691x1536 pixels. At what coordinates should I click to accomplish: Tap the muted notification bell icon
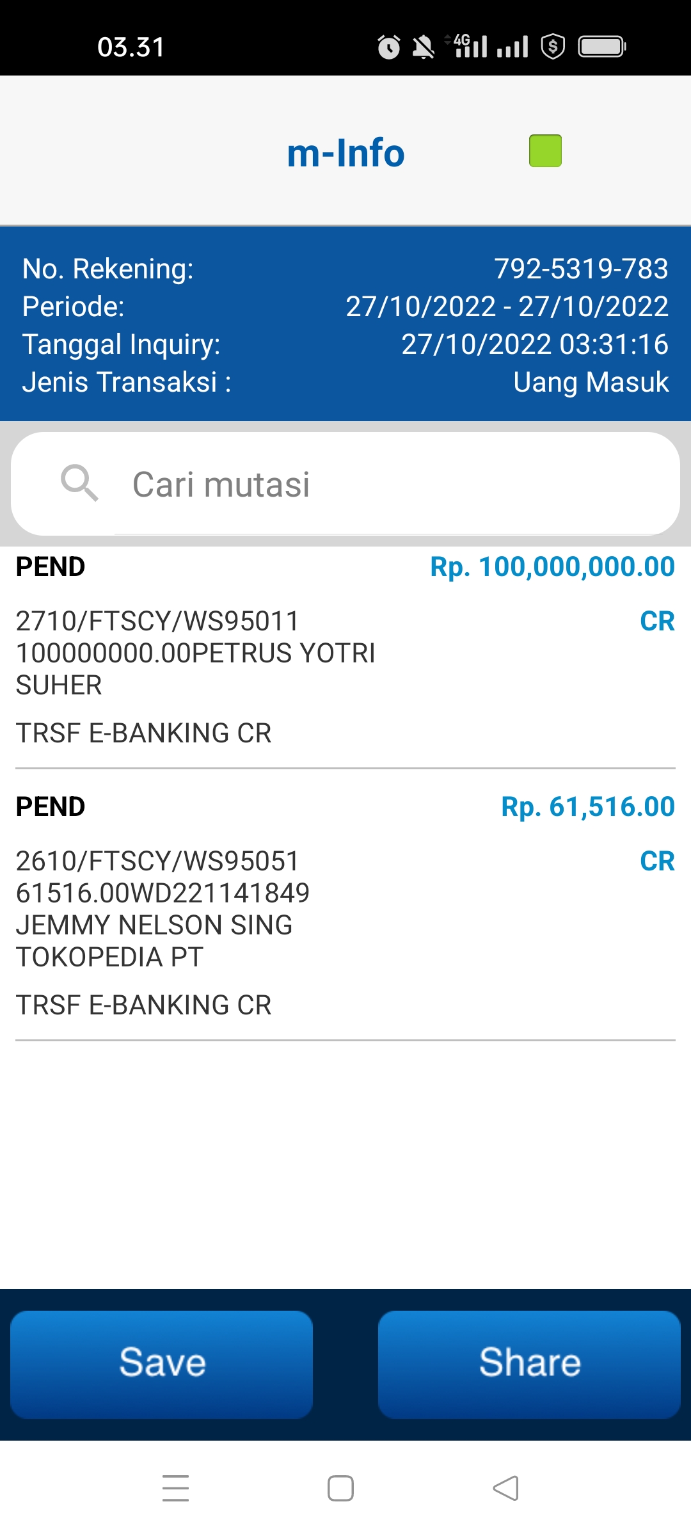[x=423, y=47]
